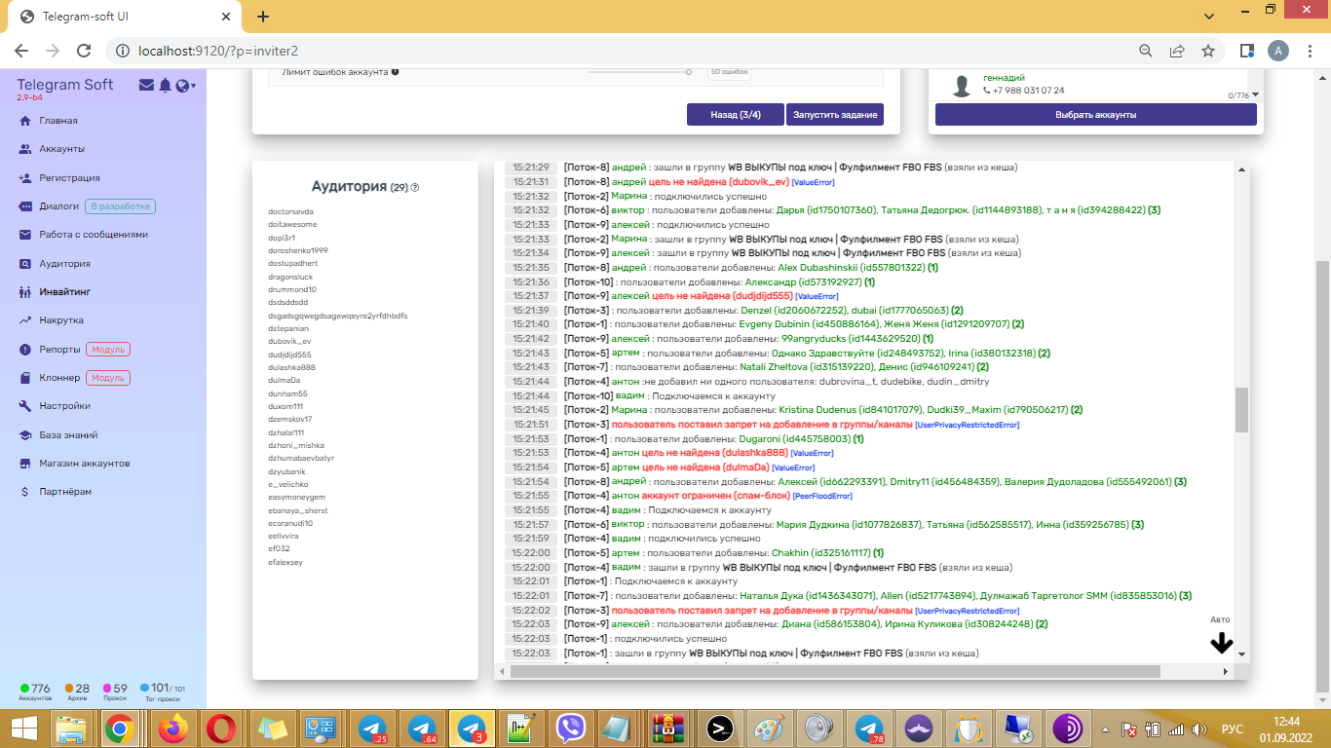The height and width of the screenshot is (748, 1331).
Task: Toggle the Авто scroll-down arrow in log
Action: (x=1221, y=643)
